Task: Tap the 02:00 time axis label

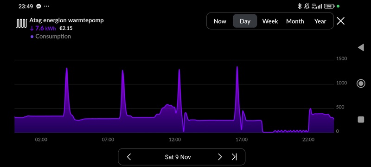Action: click(41, 140)
